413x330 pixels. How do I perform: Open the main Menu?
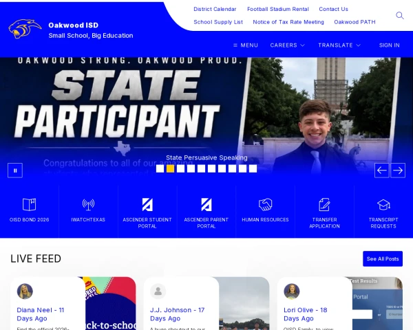(246, 45)
